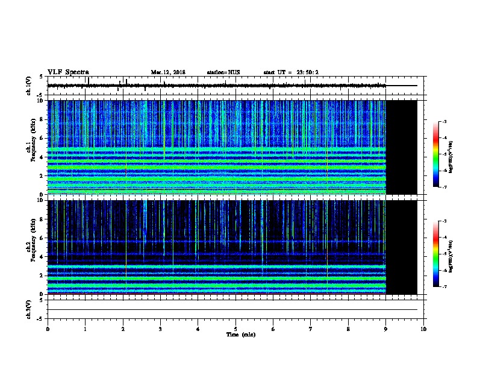Click time-axis tick label "2"
The image size is (477, 369).
(x=123, y=329)
